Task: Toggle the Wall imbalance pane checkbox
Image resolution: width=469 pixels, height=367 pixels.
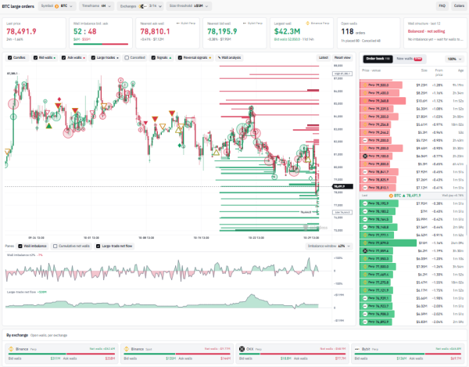Action: point(20,246)
